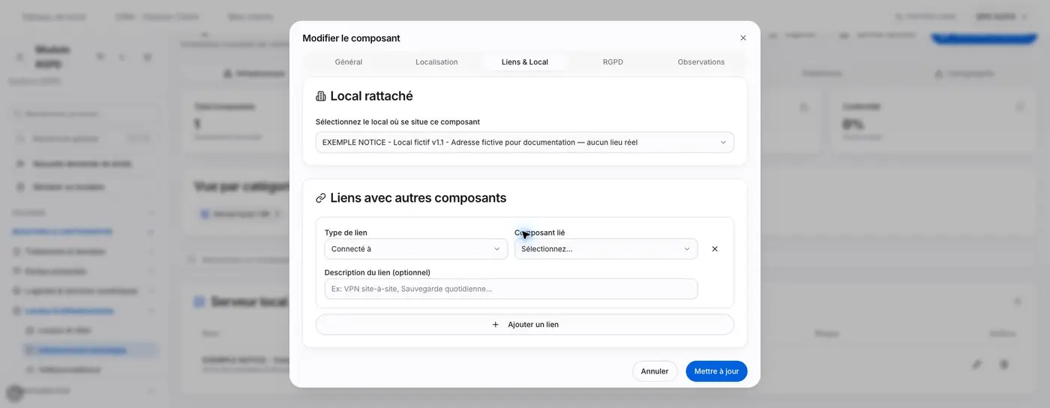Click the Annuler button

(655, 371)
